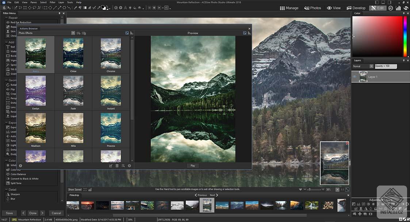Switch to the Develop tab
Image resolution: width=410 pixels, height=222 pixels.
coord(356,8)
